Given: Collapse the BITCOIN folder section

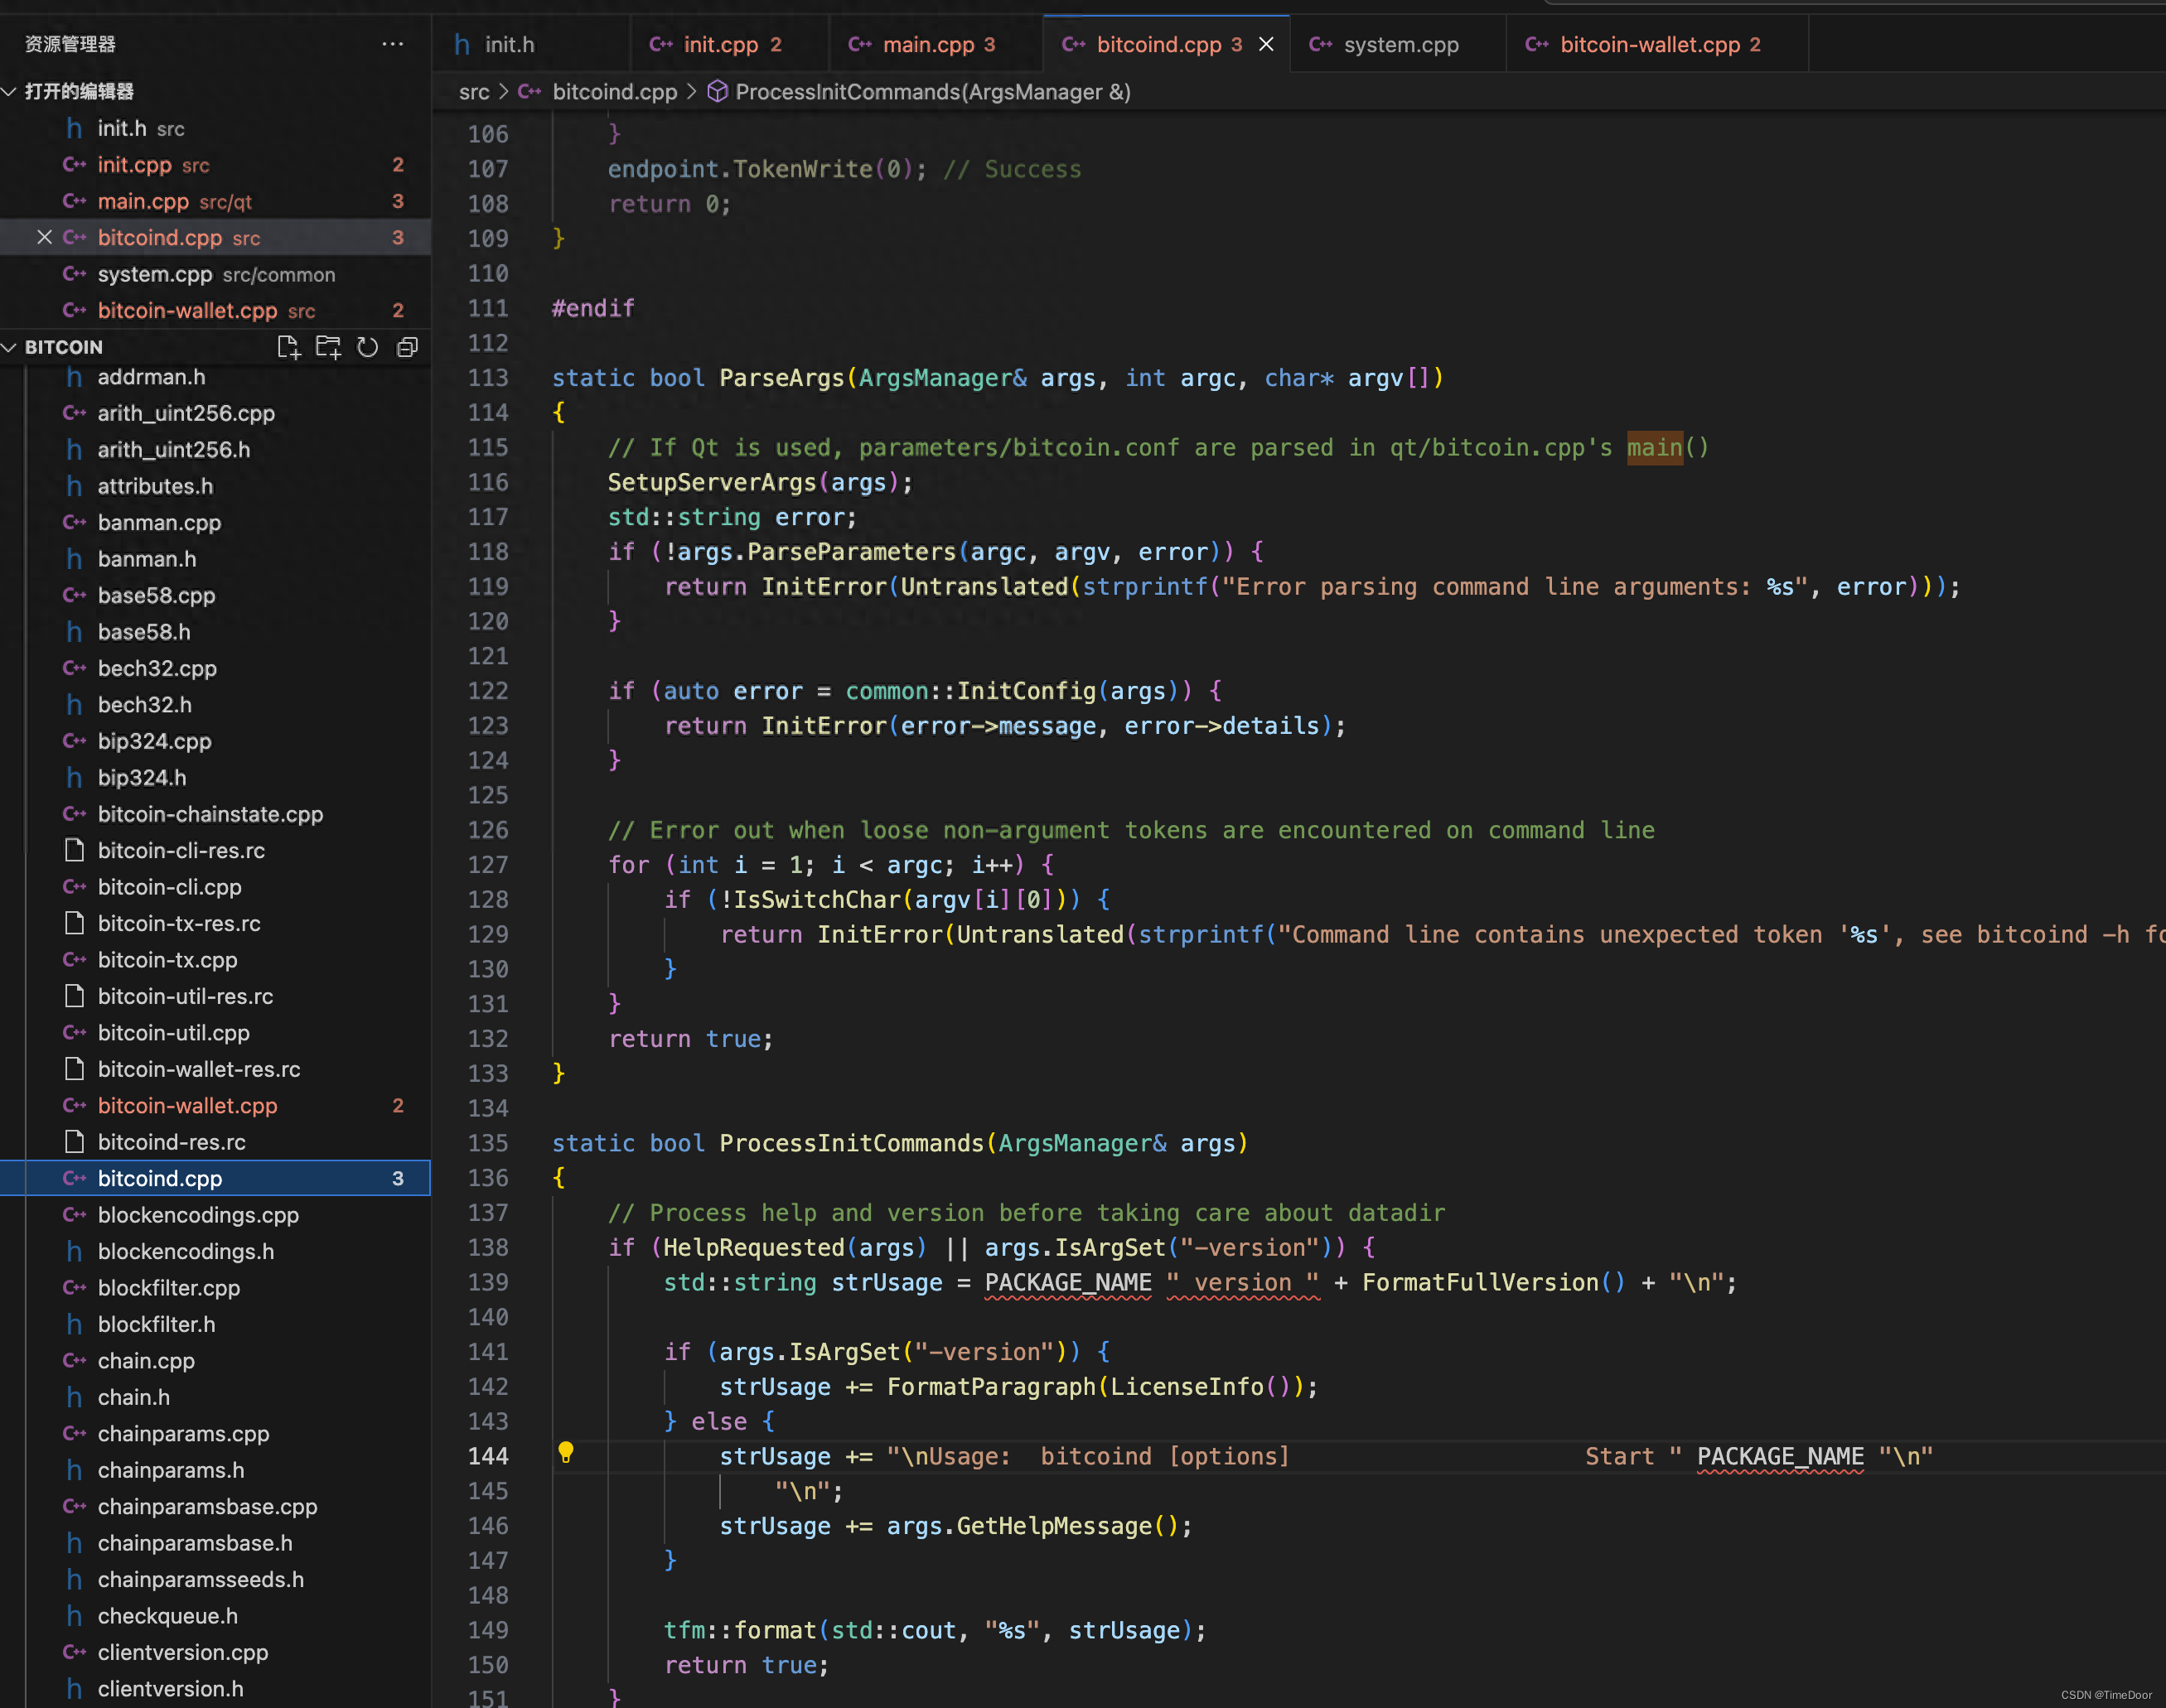Looking at the screenshot, I should pyautogui.click(x=10, y=347).
